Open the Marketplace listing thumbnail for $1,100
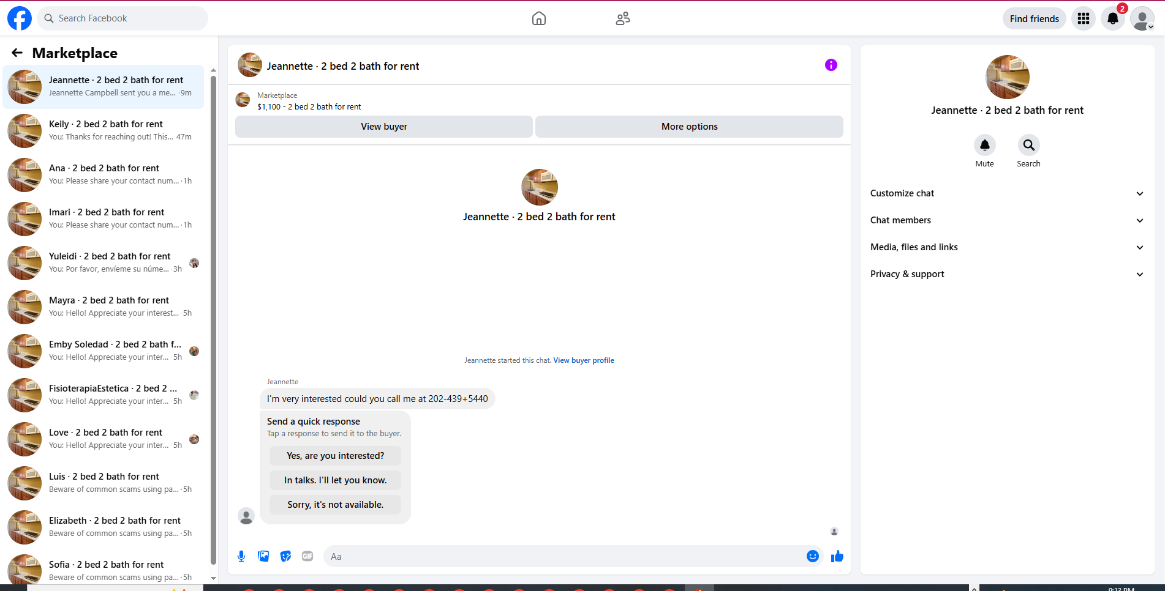The width and height of the screenshot is (1165, 591). (243, 100)
